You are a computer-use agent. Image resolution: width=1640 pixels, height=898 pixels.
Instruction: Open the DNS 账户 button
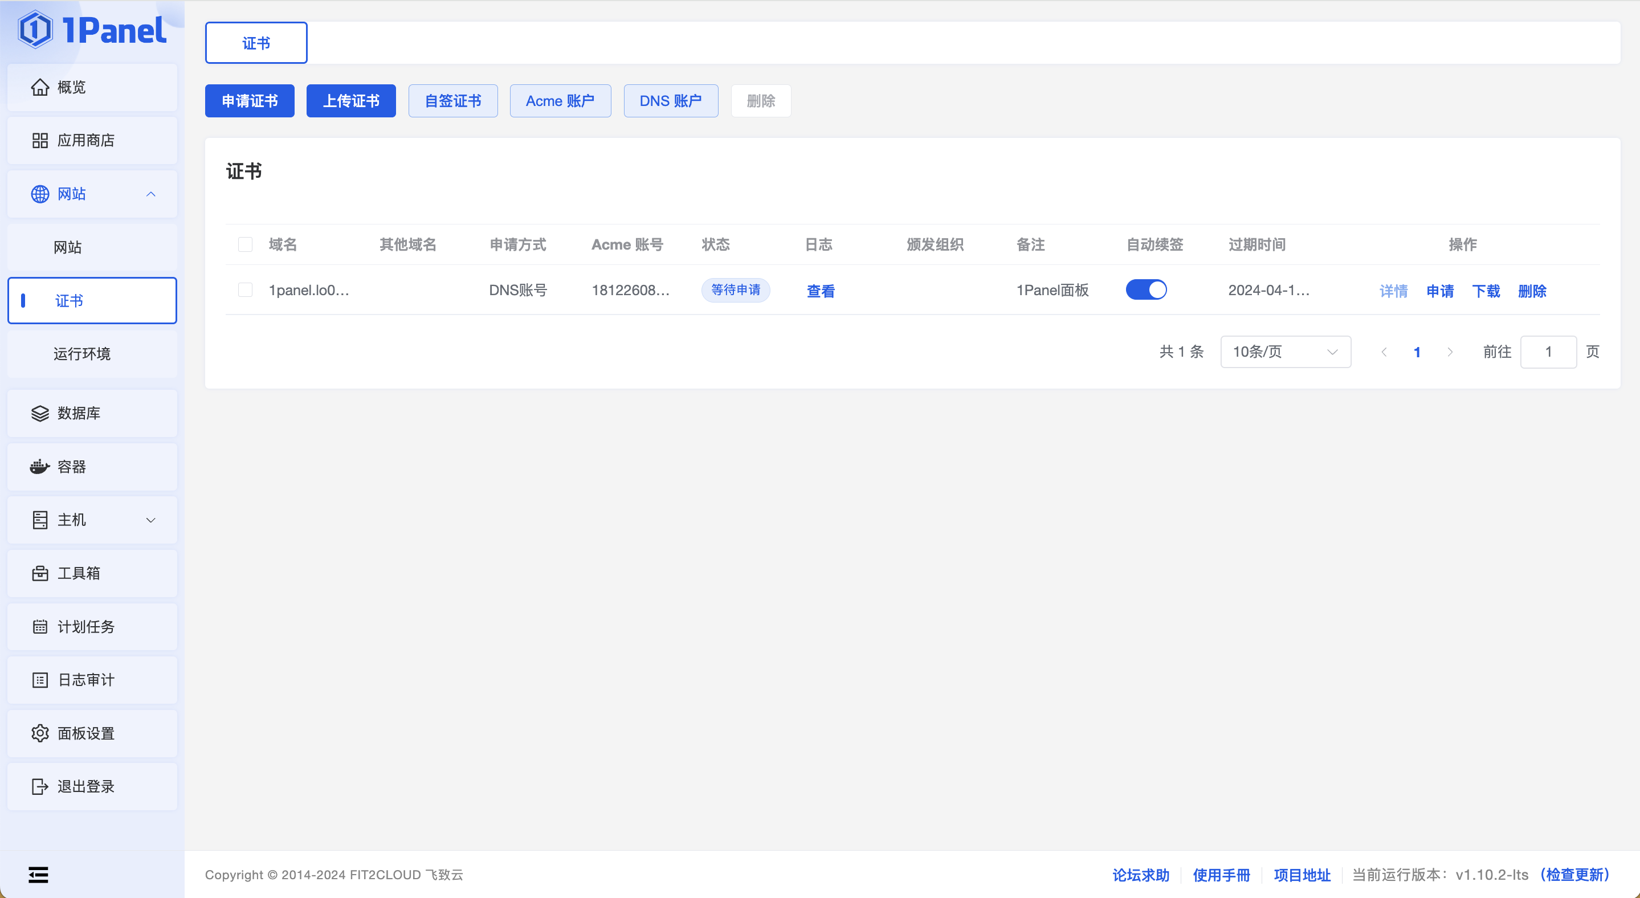[x=671, y=100]
